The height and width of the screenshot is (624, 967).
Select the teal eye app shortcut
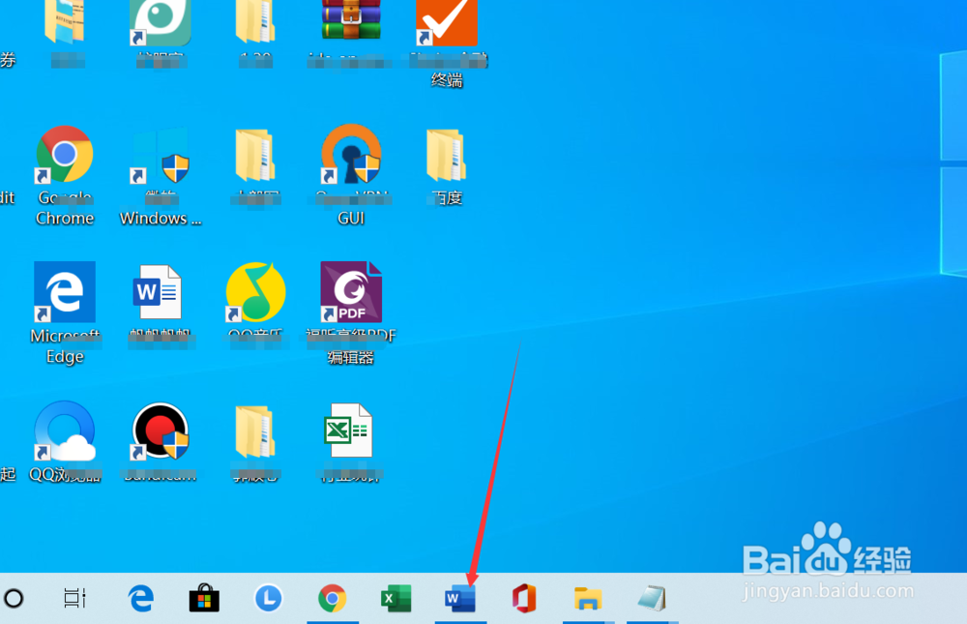click(161, 21)
